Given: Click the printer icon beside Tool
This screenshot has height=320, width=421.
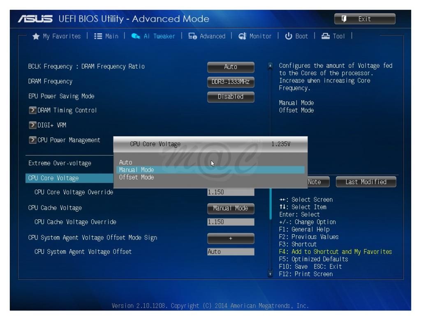Looking at the screenshot, I should tap(326, 36).
